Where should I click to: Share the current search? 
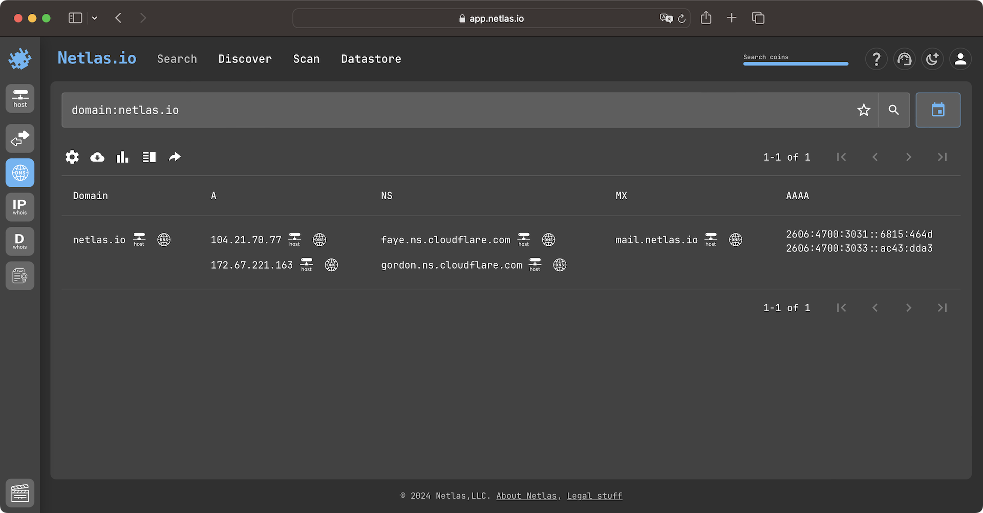[x=175, y=157]
